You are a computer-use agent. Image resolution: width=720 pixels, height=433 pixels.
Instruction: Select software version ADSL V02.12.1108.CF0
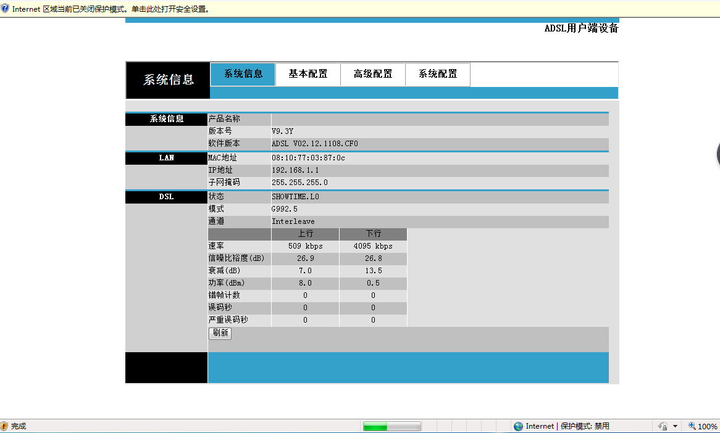point(314,144)
